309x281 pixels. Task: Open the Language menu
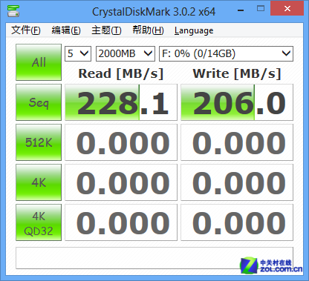pos(194,30)
